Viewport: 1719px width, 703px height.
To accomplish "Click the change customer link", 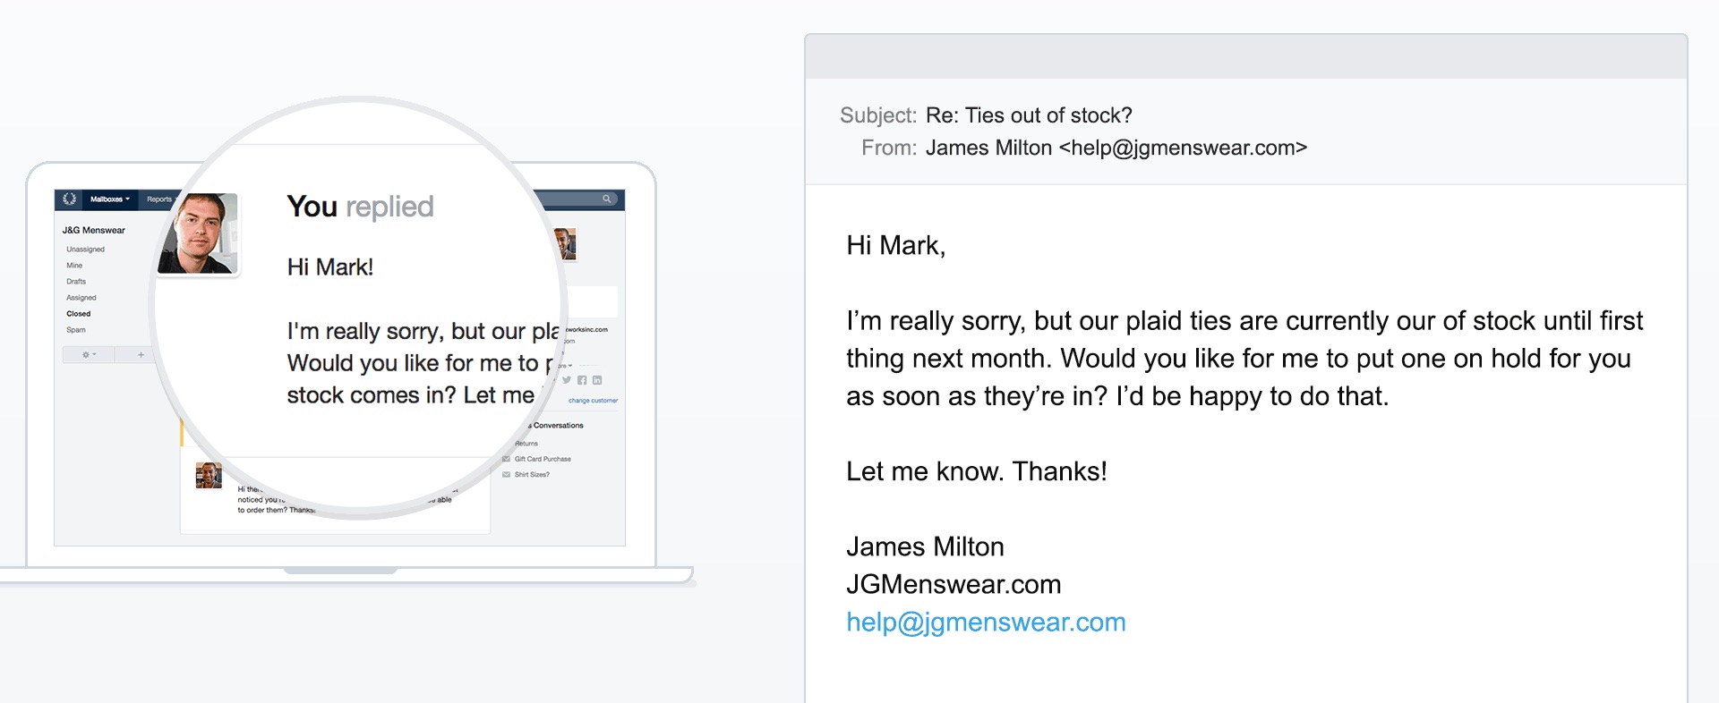I will tap(593, 401).
